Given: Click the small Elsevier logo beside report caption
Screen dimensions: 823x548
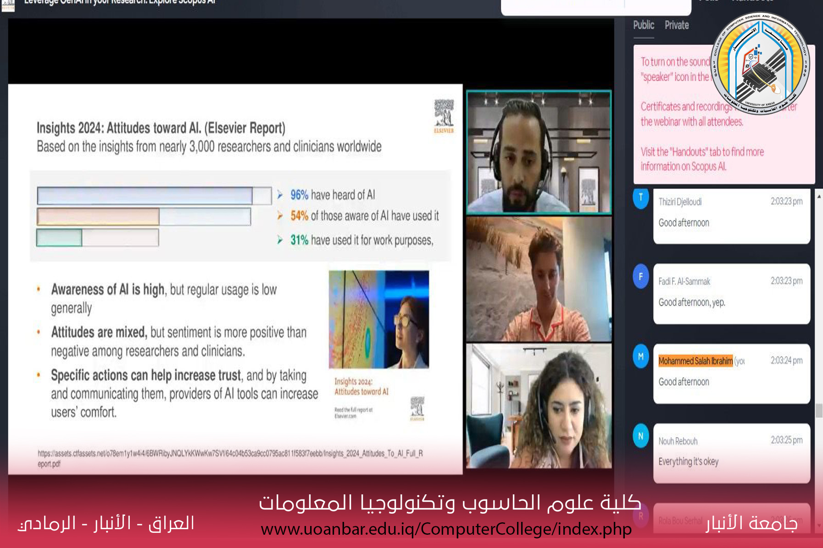Looking at the screenshot, I should (417, 409).
